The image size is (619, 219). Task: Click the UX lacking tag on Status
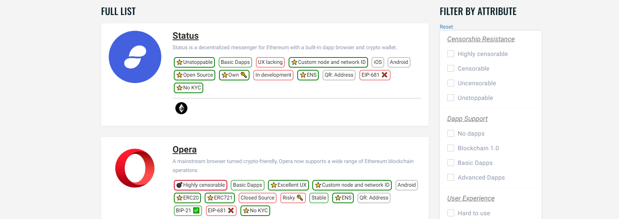coord(270,62)
